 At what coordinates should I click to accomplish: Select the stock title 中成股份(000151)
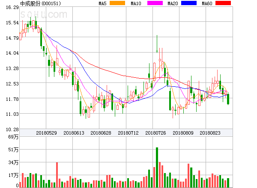(x=41, y=3)
